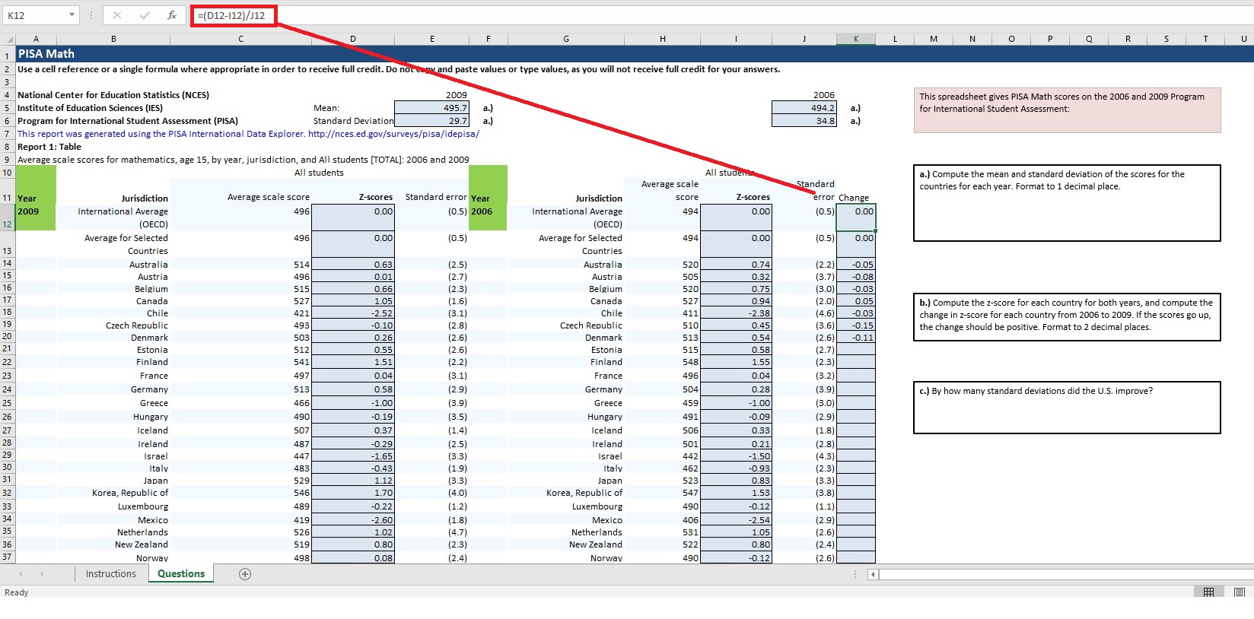Viewport: 1254px width, 619px height.
Task: Switch to the Instructions sheet tab
Action: click(110, 574)
